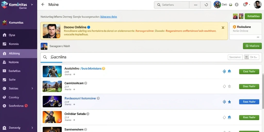Toggle the diamond icon in the Aootolnlino row
264x132 pixels.
224,71
